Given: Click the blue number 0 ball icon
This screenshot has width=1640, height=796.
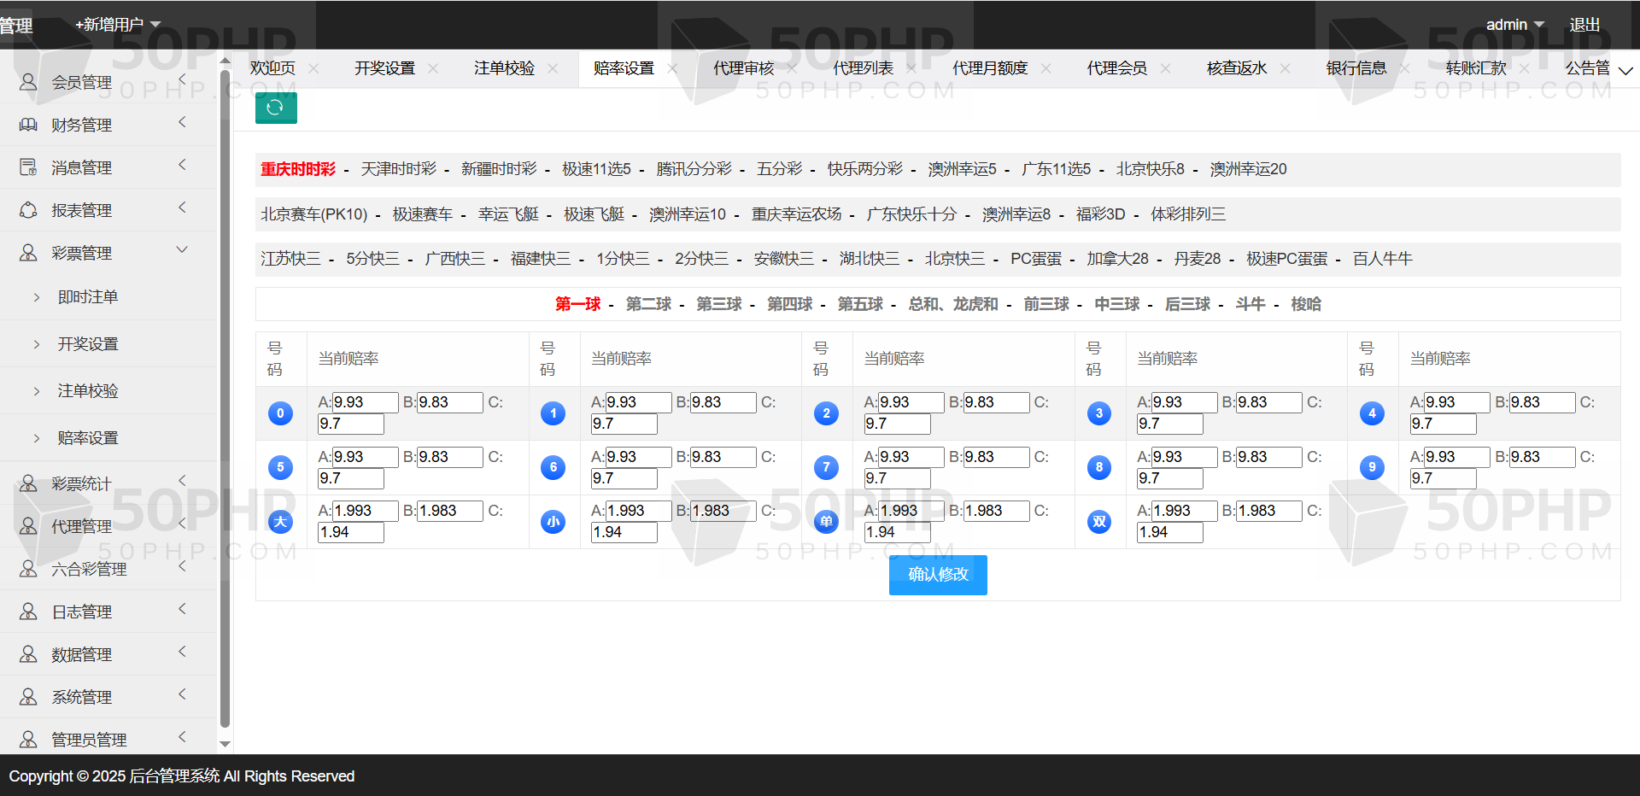Looking at the screenshot, I should [280, 413].
